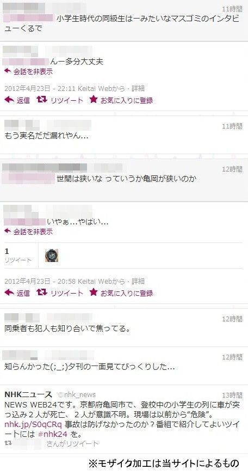
Task: Expand the 'もう実名だだ漏れやん…' tweet
Action: pyautogui.click(x=124, y=135)
